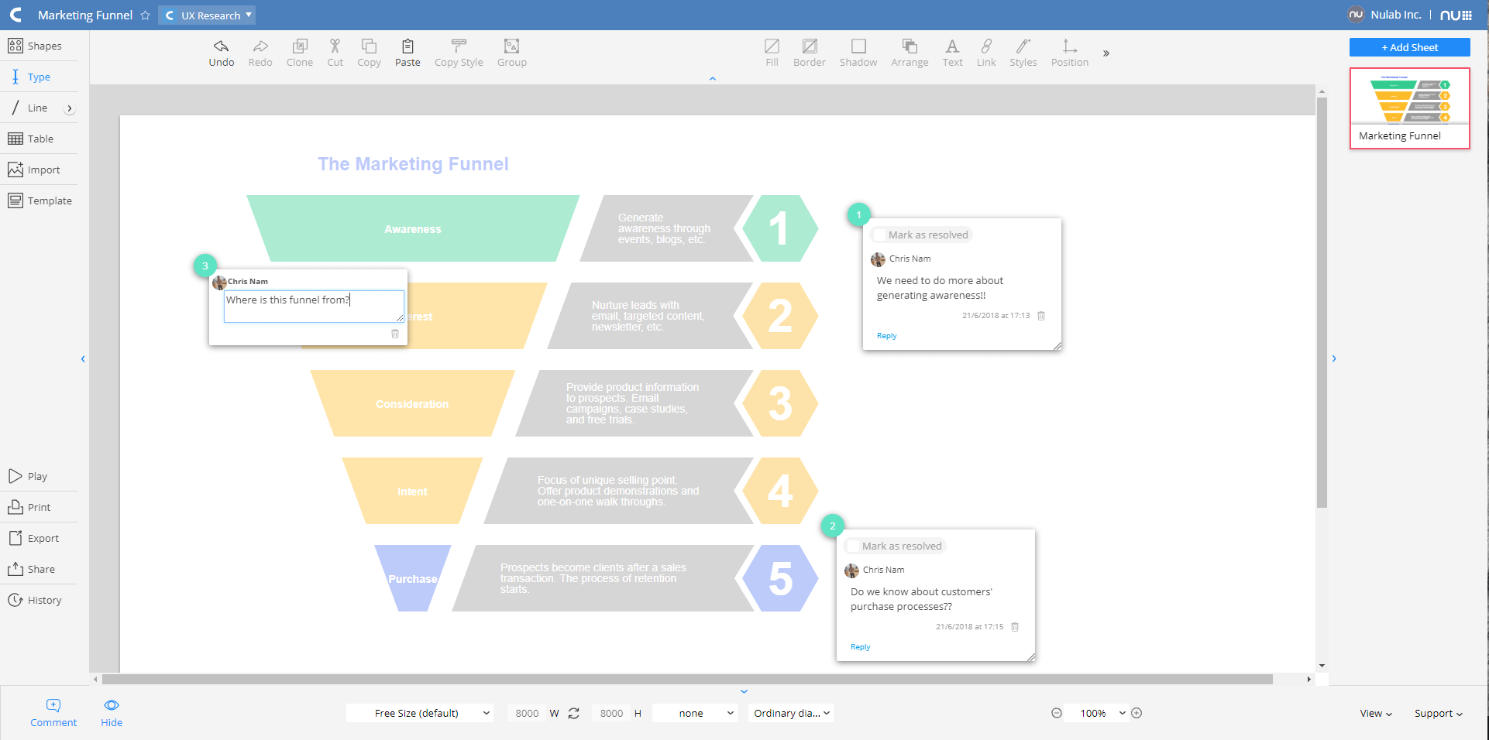Open the Support menu
The height and width of the screenshot is (740, 1489).
[1438, 714]
